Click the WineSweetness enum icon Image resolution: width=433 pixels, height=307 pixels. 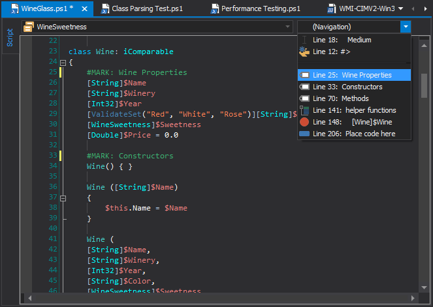pyautogui.click(x=29, y=27)
